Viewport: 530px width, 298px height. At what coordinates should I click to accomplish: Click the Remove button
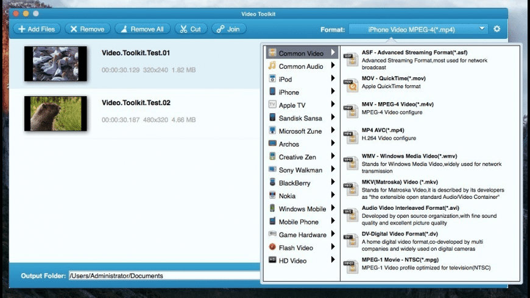[88, 29]
